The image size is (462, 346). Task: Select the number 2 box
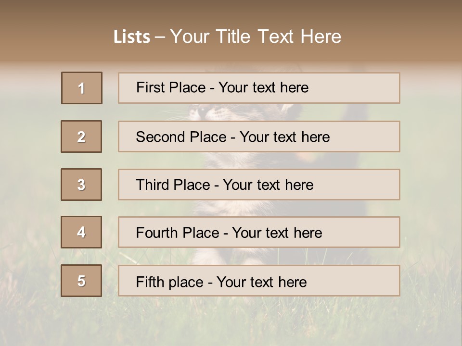click(81, 136)
